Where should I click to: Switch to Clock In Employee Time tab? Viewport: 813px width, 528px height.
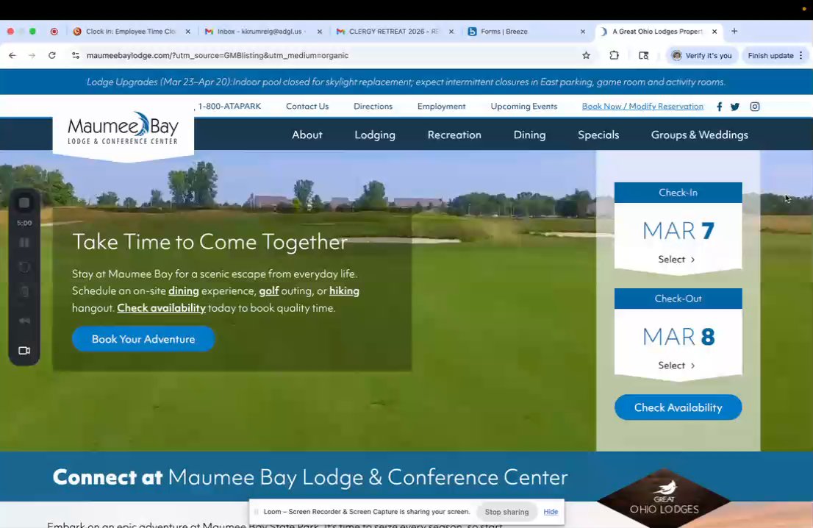[x=131, y=32]
